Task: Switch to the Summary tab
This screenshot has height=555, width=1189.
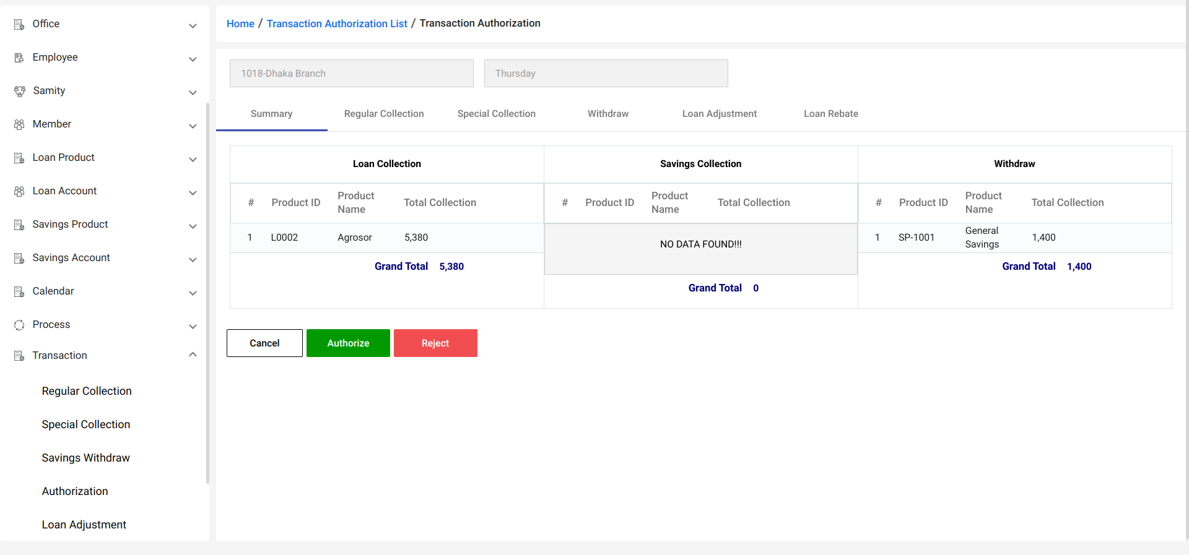Action: tap(271, 114)
